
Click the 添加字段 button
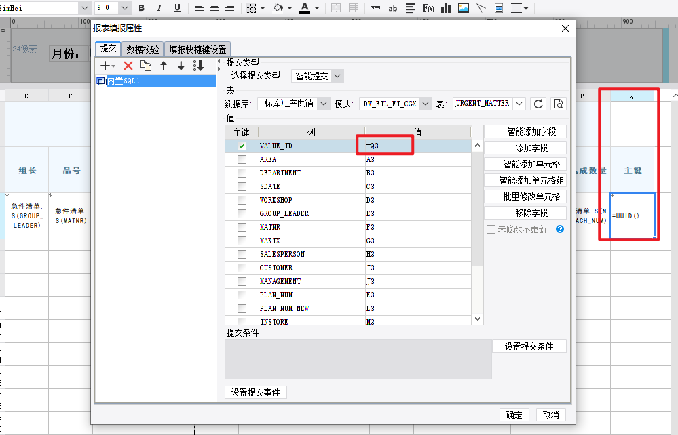pos(525,148)
